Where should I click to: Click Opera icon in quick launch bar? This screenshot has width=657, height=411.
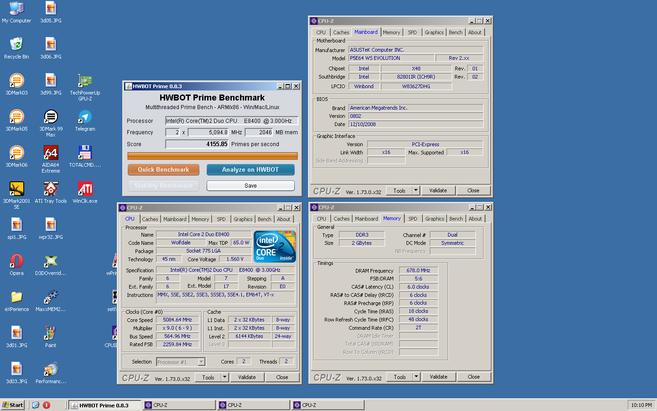click(x=47, y=405)
